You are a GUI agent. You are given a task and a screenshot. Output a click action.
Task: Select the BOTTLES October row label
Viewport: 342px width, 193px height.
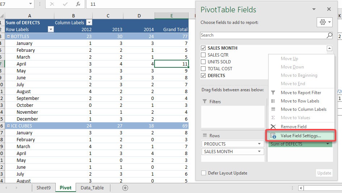click(29, 105)
